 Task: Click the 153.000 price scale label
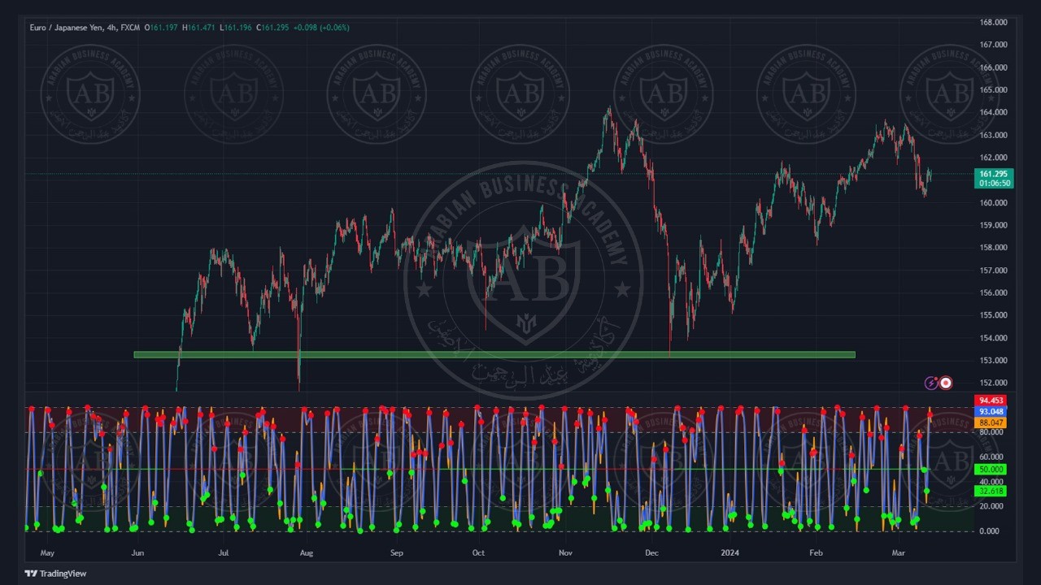(993, 361)
